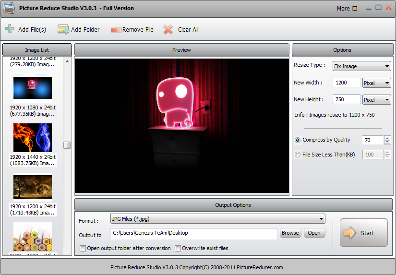The image size is (396, 275).
Task: Click the green plus Add File(s) icon
Action: [x=10, y=29]
